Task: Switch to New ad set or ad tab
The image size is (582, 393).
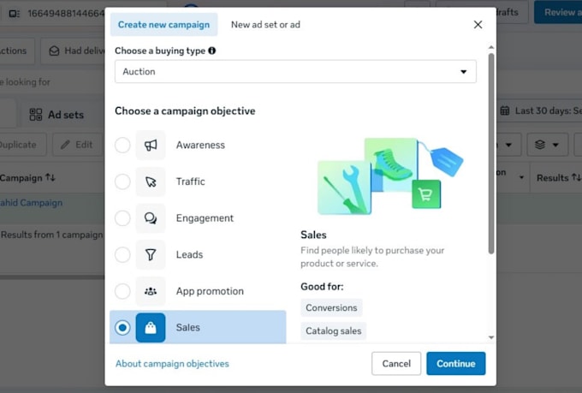Action: point(266,25)
